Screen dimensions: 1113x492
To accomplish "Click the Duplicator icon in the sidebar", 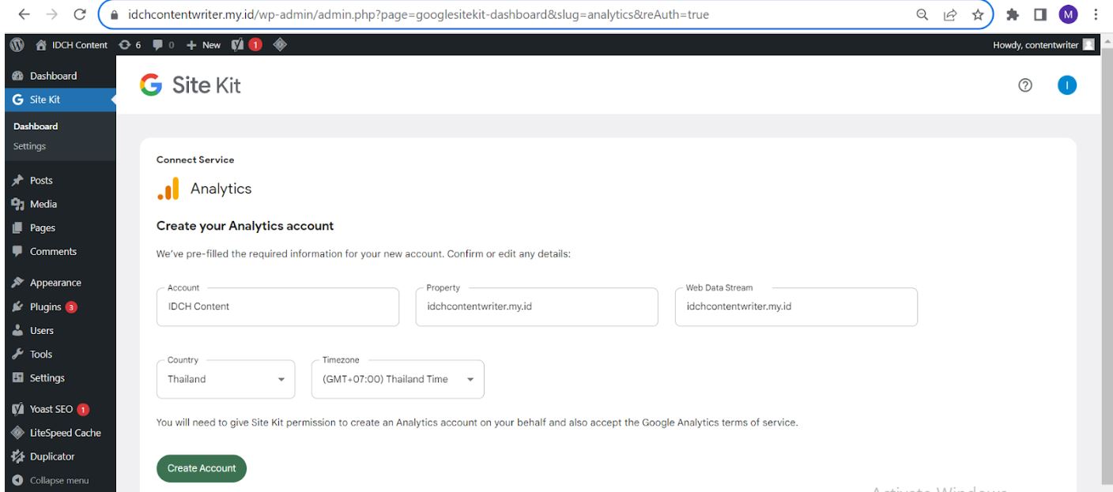I will (17, 456).
